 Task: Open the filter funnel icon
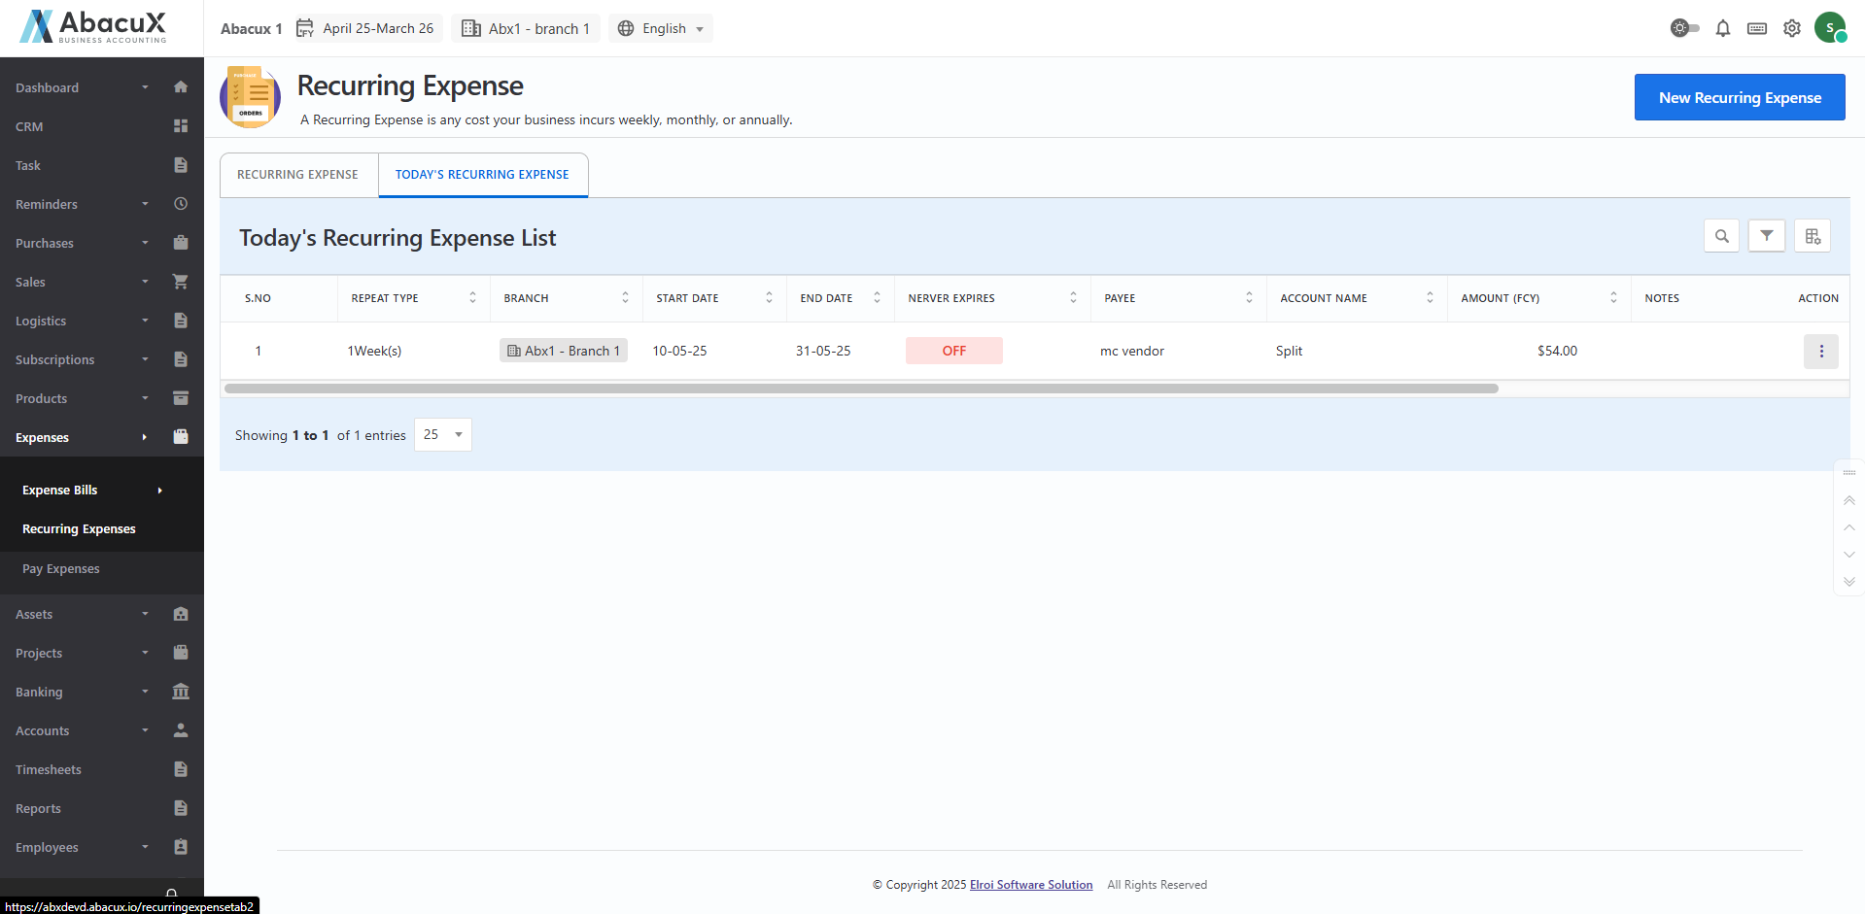click(1766, 236)
